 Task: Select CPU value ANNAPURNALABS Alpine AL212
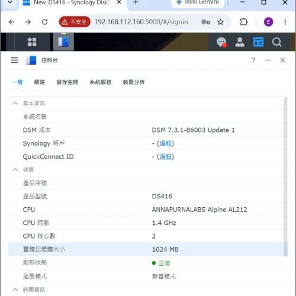(x=200, y=210)
